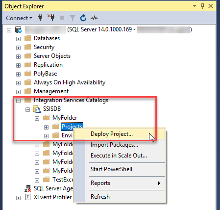220x210 pixels.
Task: Select Always On High Availability text
Action: [x=70, y=82]
